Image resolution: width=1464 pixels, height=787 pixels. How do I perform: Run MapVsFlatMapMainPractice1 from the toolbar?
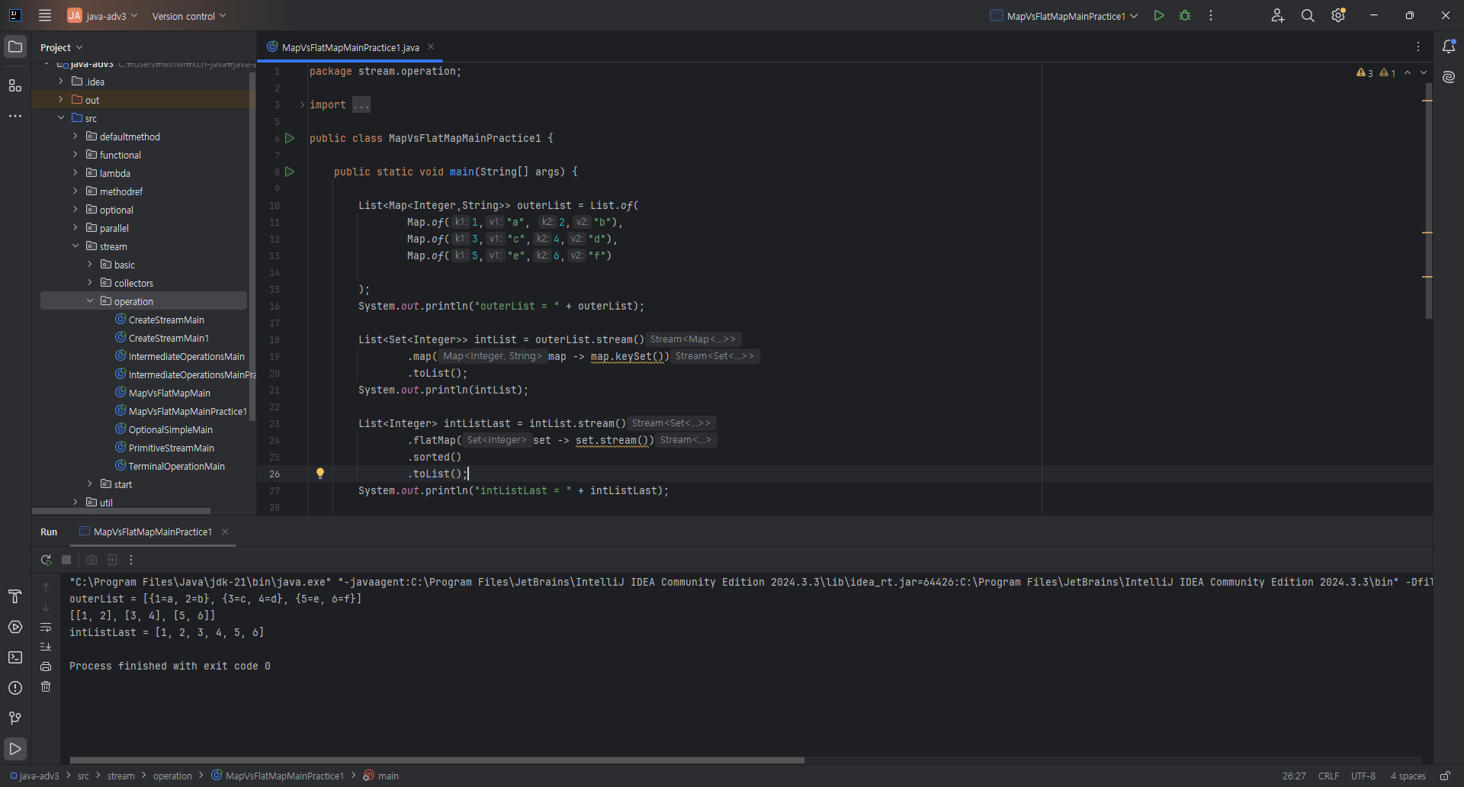pyautogui.click(x=1159, y=15)
